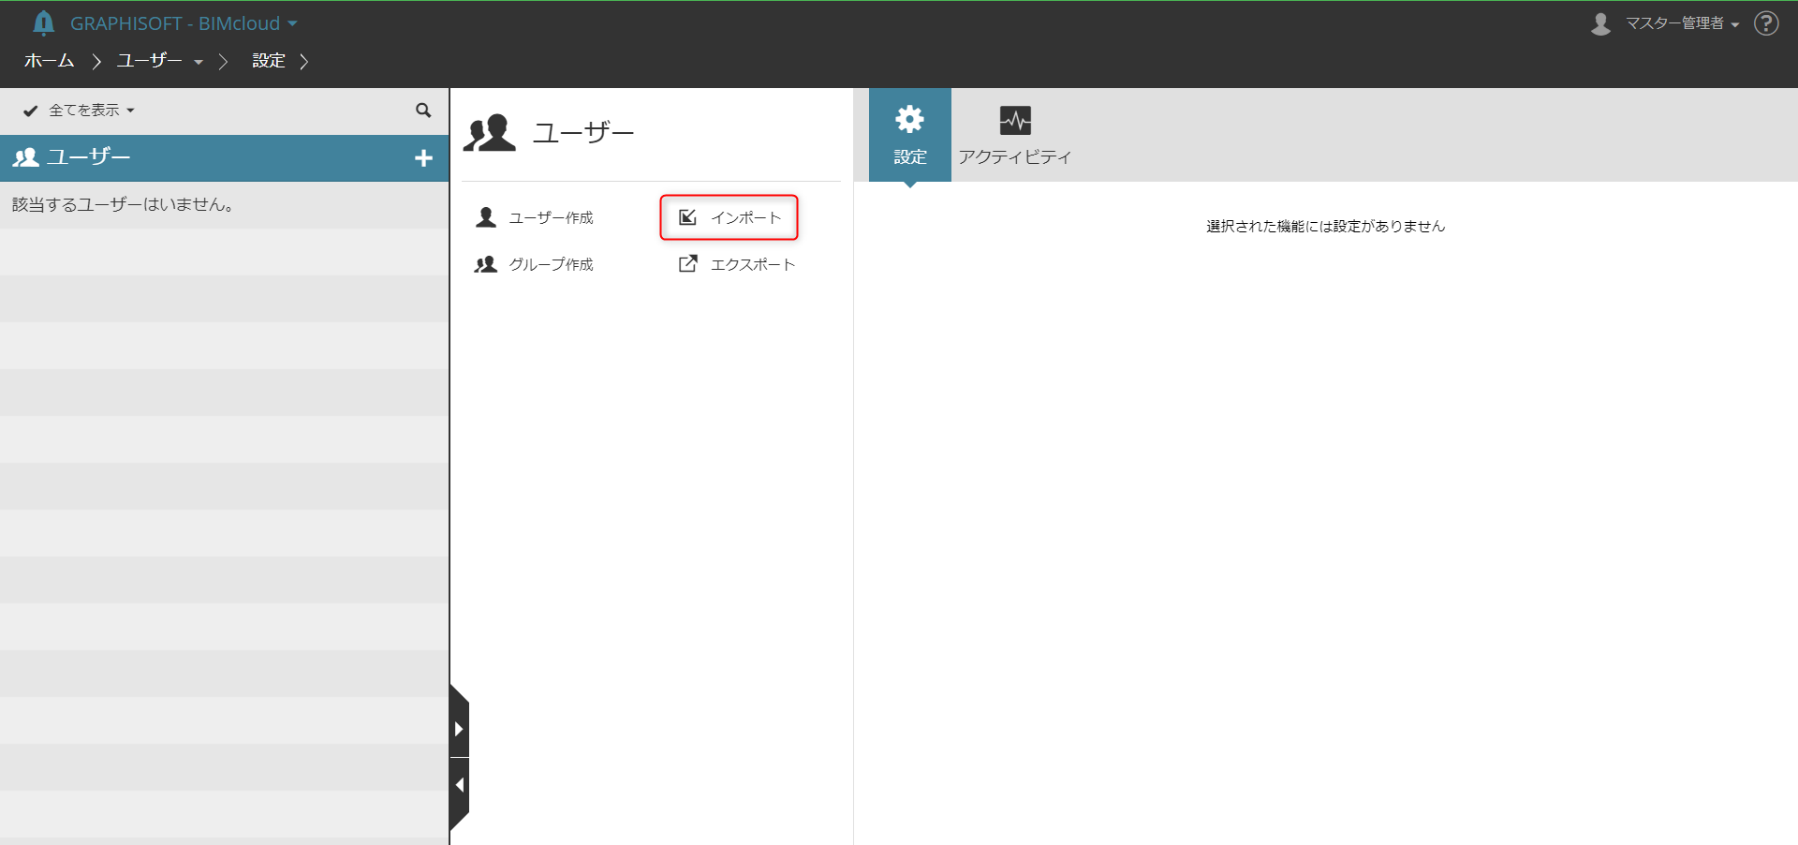1798x845 pixels.
Task: Switch to アクティビティ tab
Action: point(1015,135)
